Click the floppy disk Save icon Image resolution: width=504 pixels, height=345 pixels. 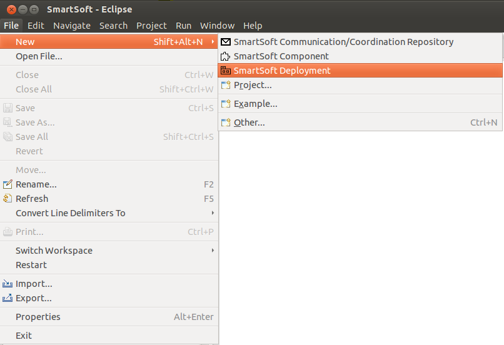[8, 108]
